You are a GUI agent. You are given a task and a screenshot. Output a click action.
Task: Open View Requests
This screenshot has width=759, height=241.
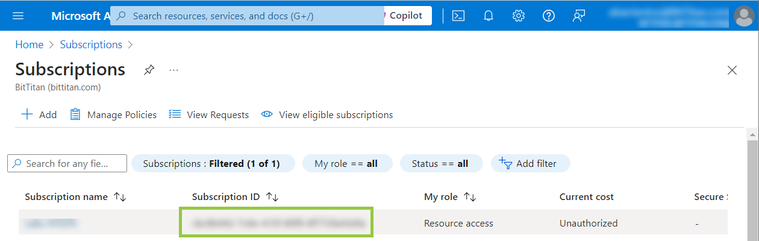209,114
